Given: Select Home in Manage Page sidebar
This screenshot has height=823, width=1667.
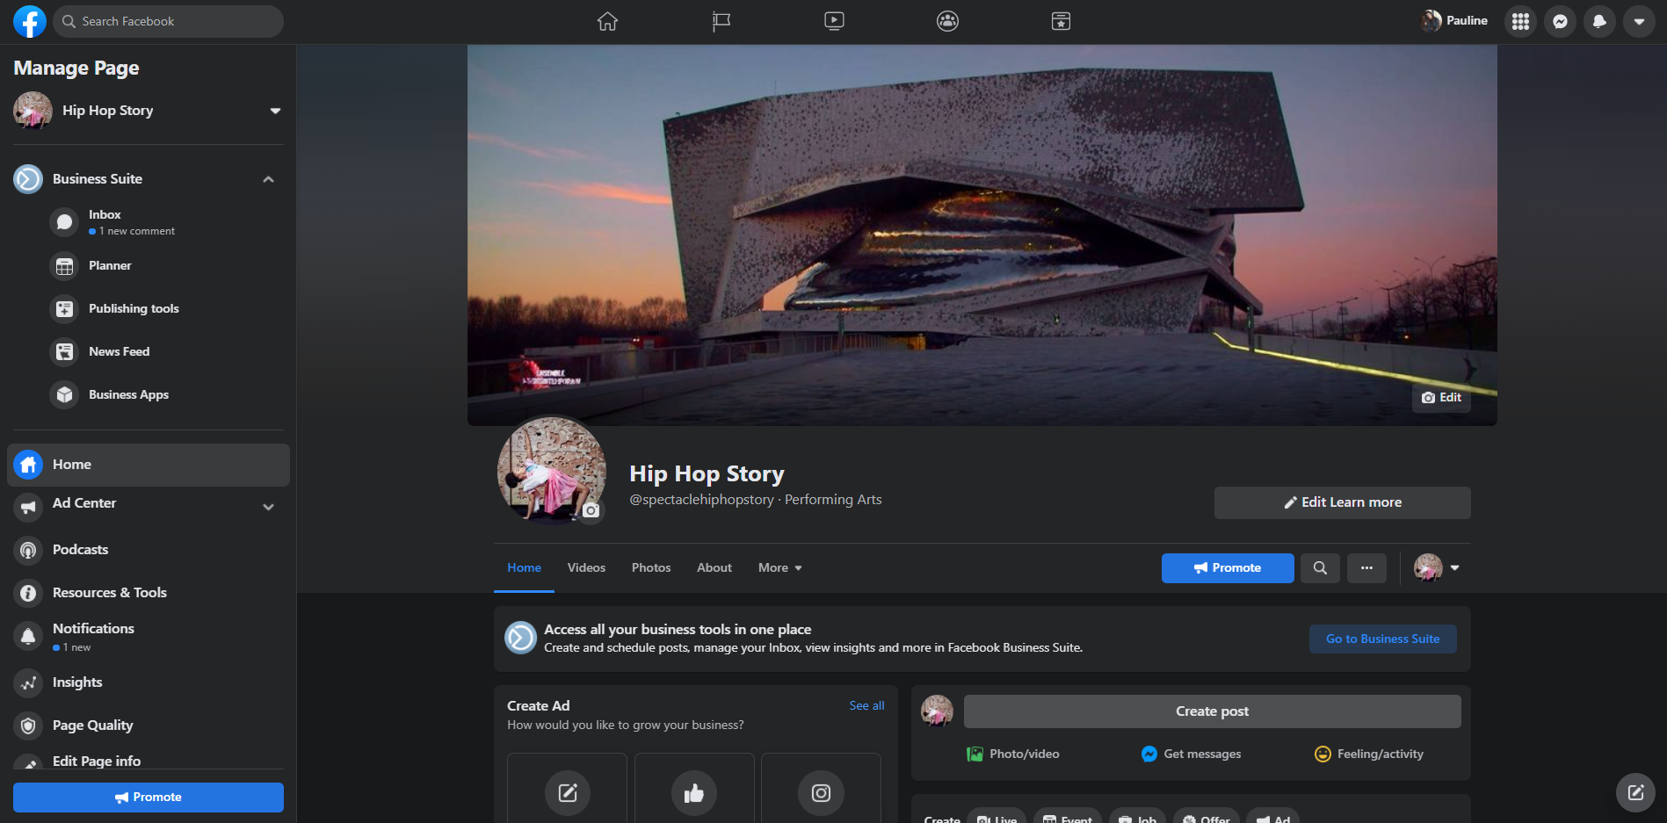Looking at the screenshot, I should [149, 465].
